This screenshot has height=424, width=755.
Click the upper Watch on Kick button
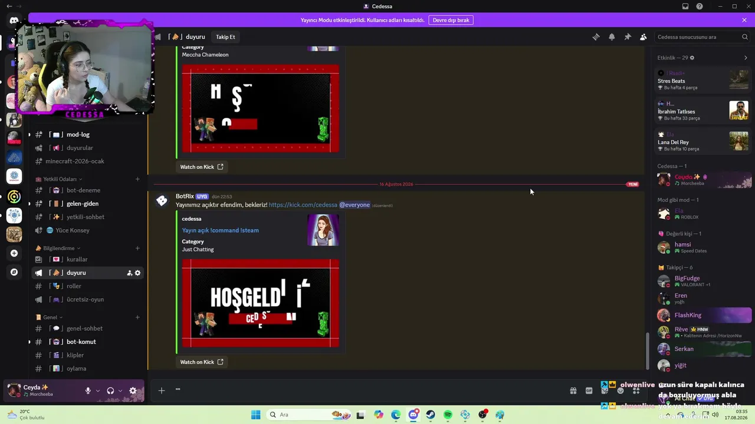202,167
